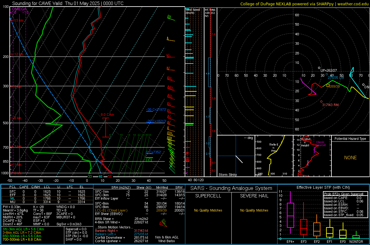Screen dimensions: 370x245
Task: Click the 'LowRH = 47%' value
Action: [13, 214]
